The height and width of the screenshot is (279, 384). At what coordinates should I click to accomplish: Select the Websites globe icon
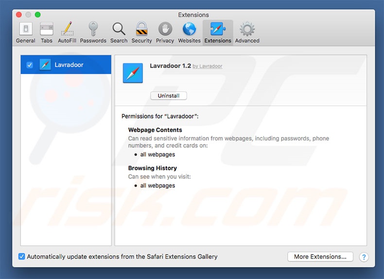(x=189, y=33)
